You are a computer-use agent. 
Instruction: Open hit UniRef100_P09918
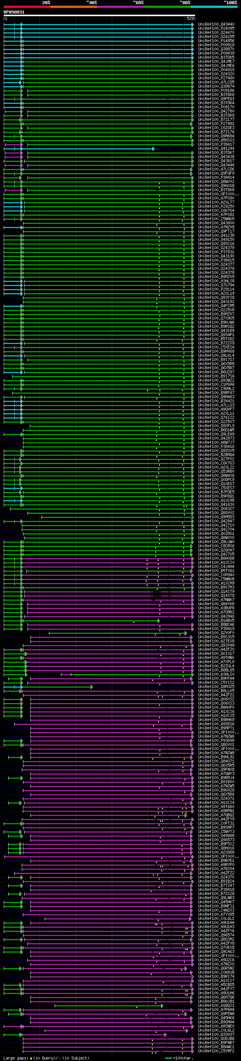(216, 45)
